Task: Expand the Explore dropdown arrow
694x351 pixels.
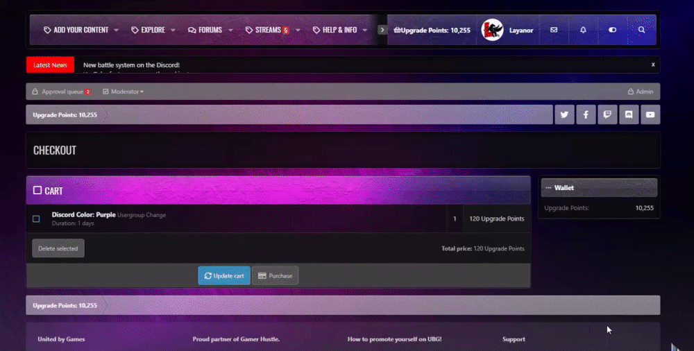Action: [173, 30]
